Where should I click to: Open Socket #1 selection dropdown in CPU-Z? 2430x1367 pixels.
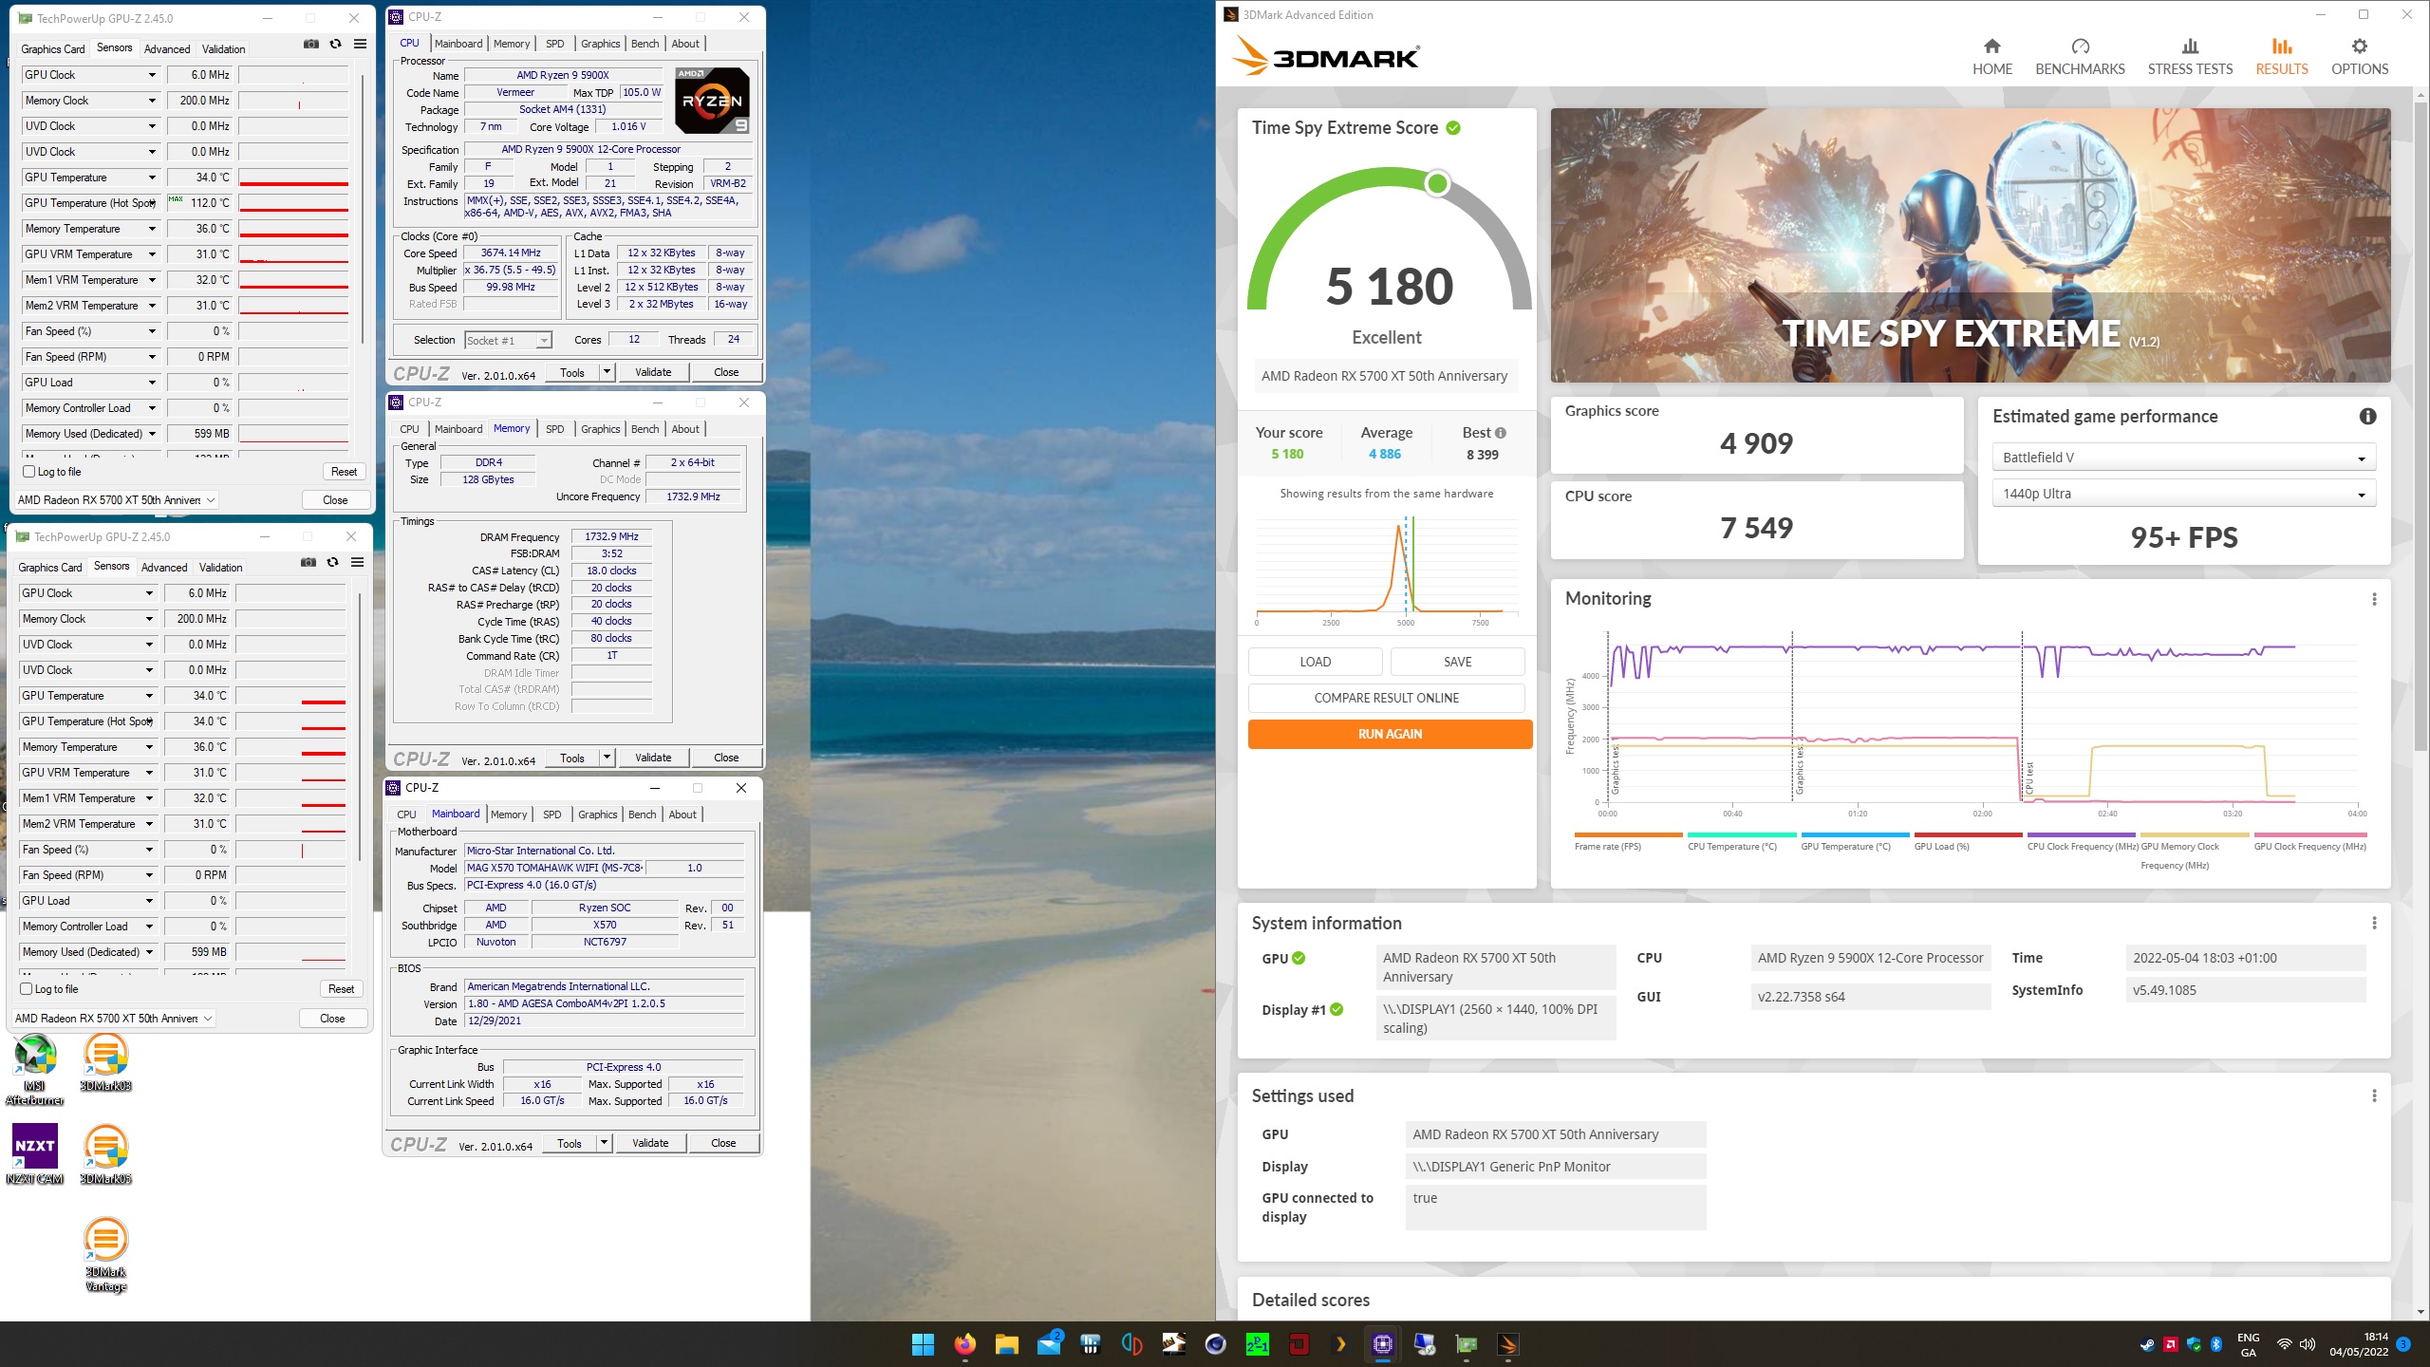[x=508, y=340]
